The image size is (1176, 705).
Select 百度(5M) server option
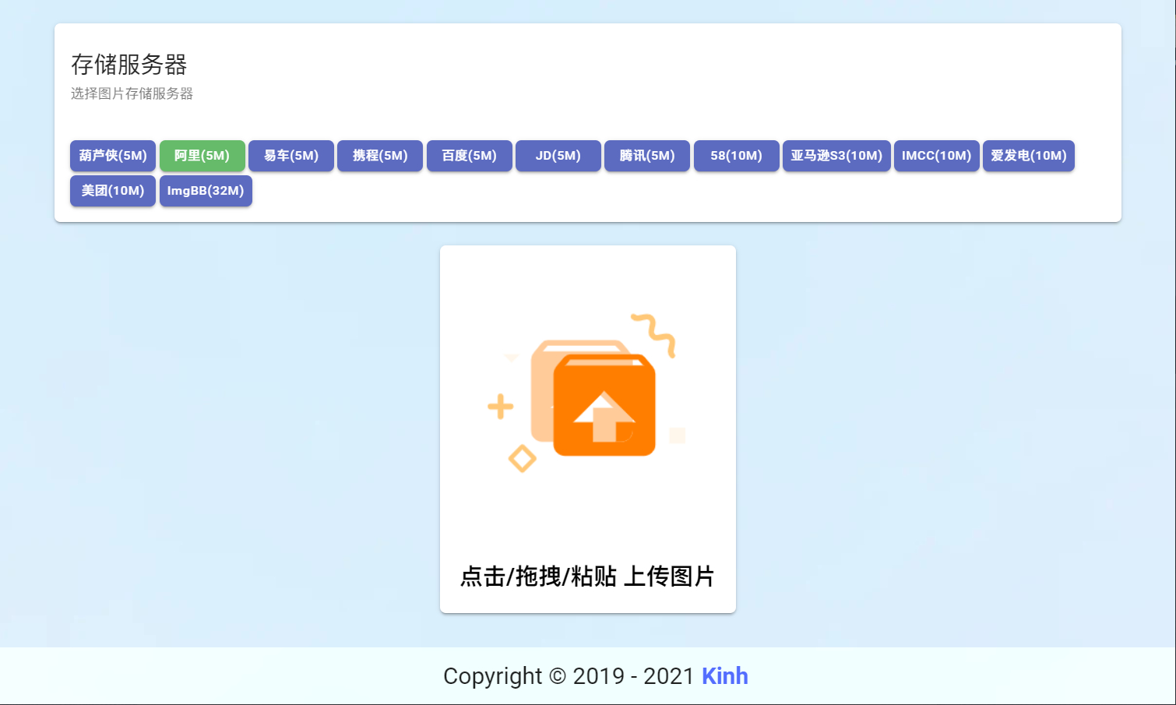tap(469, 156)
